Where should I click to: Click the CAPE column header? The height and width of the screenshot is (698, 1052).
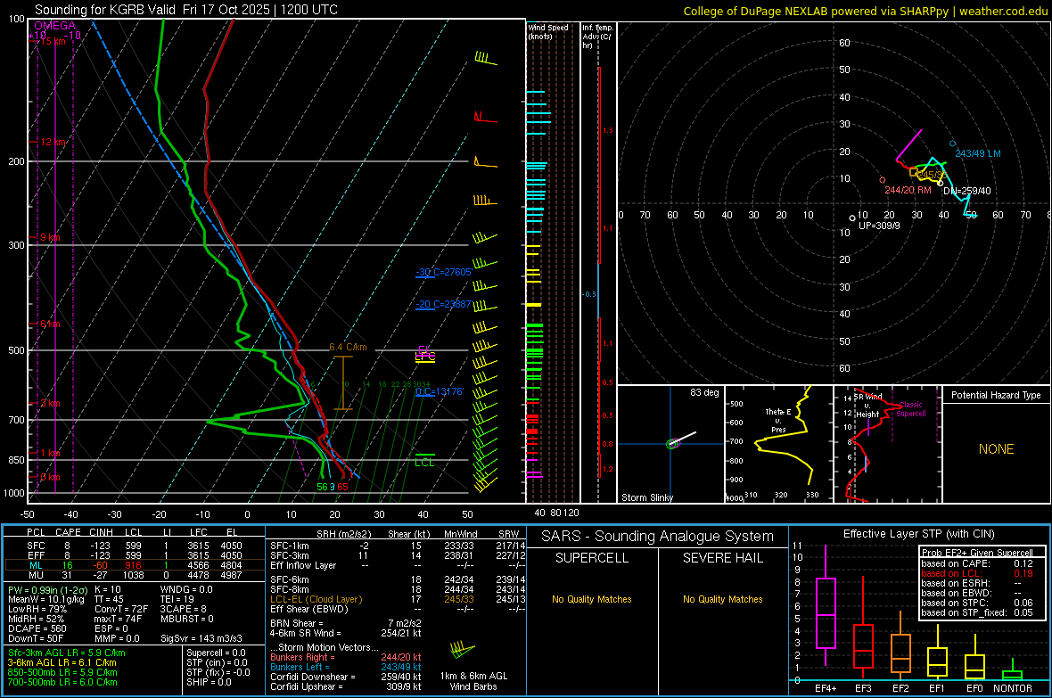click(68, 532)
